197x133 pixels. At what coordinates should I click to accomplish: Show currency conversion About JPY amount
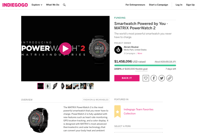(165, 62)
